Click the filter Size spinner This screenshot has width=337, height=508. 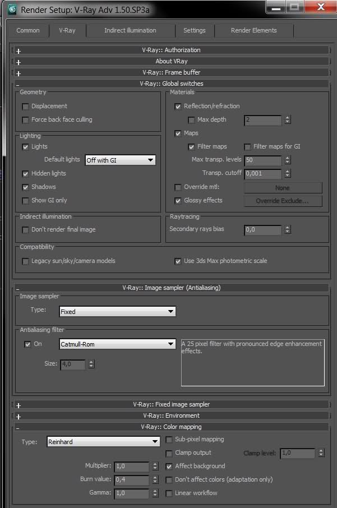coord(92,364)
